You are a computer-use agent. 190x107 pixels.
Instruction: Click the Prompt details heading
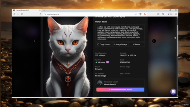(x=101, y=22)
